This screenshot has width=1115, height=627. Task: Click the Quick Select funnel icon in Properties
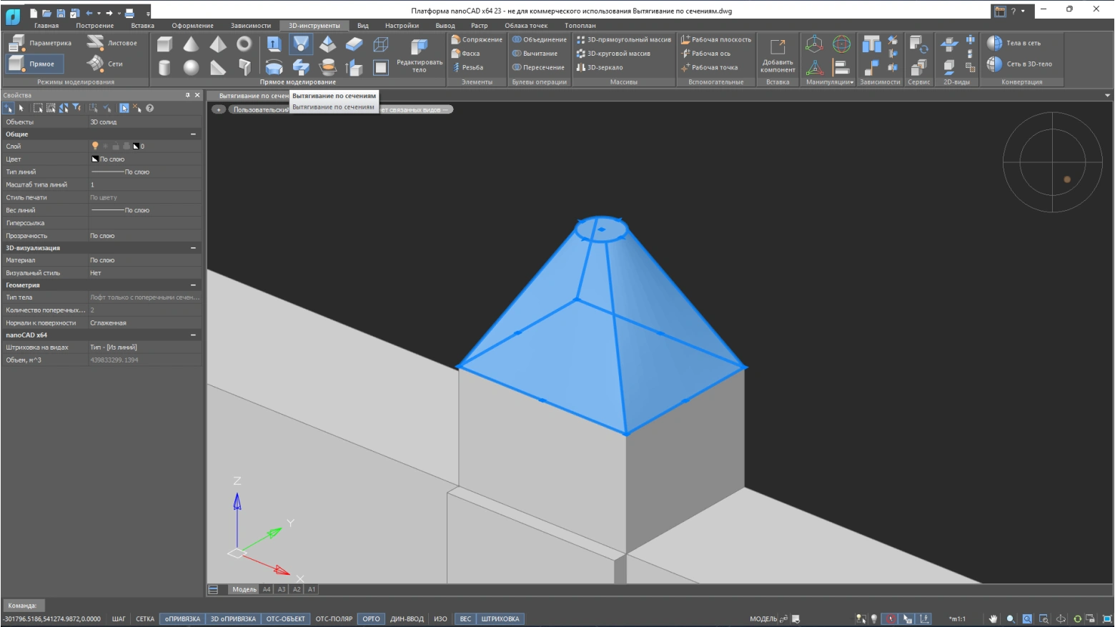(x=76, y=108)
